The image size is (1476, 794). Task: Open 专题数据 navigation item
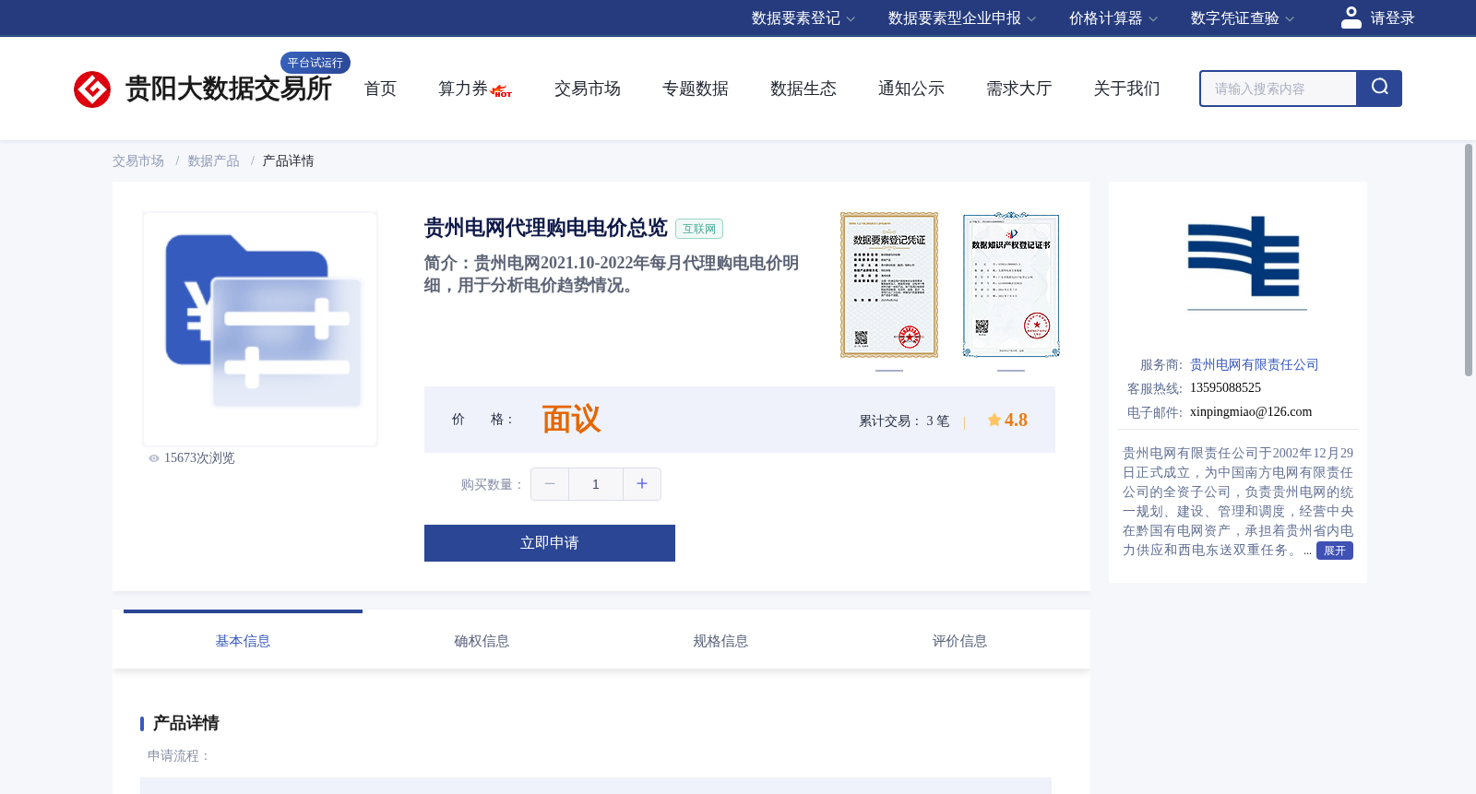tap(696, 89)
